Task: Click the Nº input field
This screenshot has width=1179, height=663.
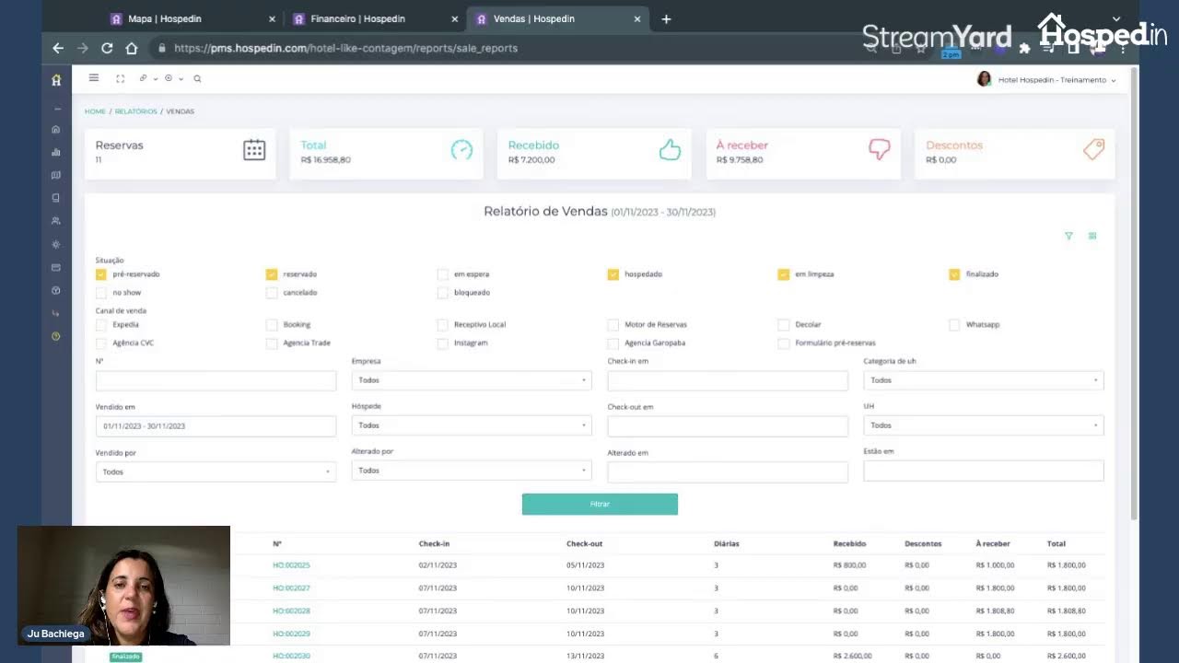Action: pos(216,380)
